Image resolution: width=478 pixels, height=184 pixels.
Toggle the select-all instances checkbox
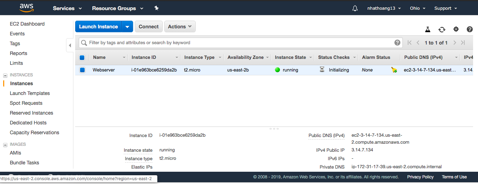pos(82,57)
